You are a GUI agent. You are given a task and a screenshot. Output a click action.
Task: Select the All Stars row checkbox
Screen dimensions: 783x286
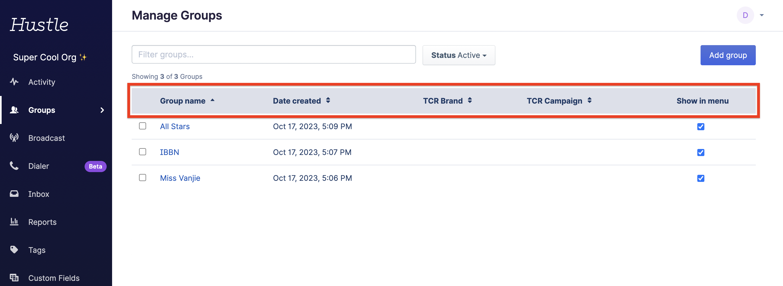coord(142,126)
